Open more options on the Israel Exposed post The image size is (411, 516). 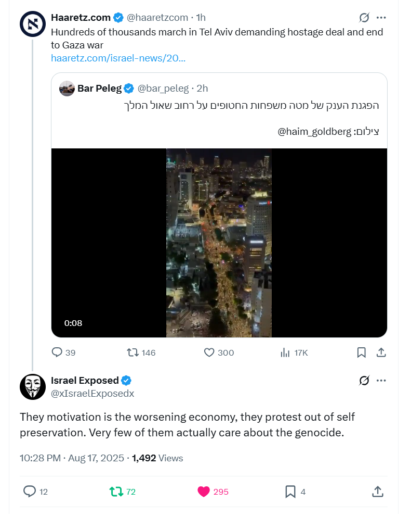pyautogui.click(x=381, y=381)
